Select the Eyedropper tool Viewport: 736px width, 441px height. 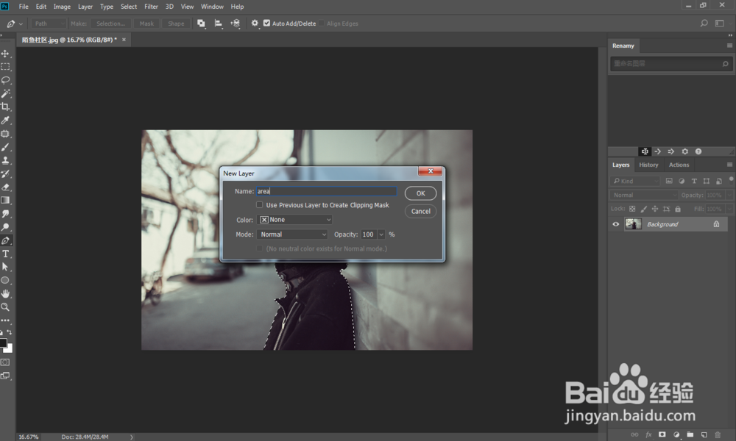pyautogui.click(x=5, y=121)
